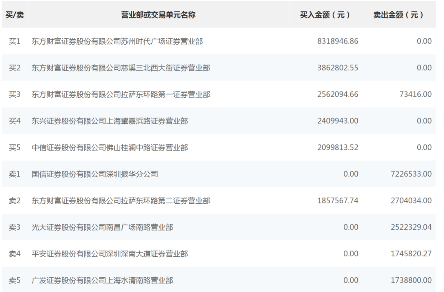Image resolution: width=444 pixels, height=292 pixels.
Task: Click buy amount 2099813.52
Action: click(338, 147)
